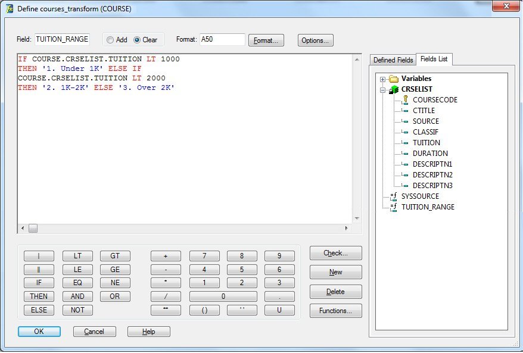Click the field icon beside CLASSIF
Image resolution: width=523 pixels, height=353 pixels.
coord(405,132)
